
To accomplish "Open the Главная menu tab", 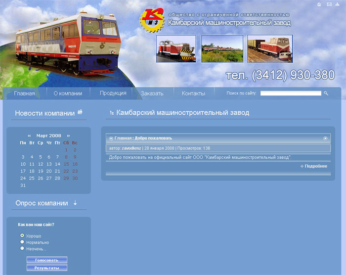I will pos(24,93).
